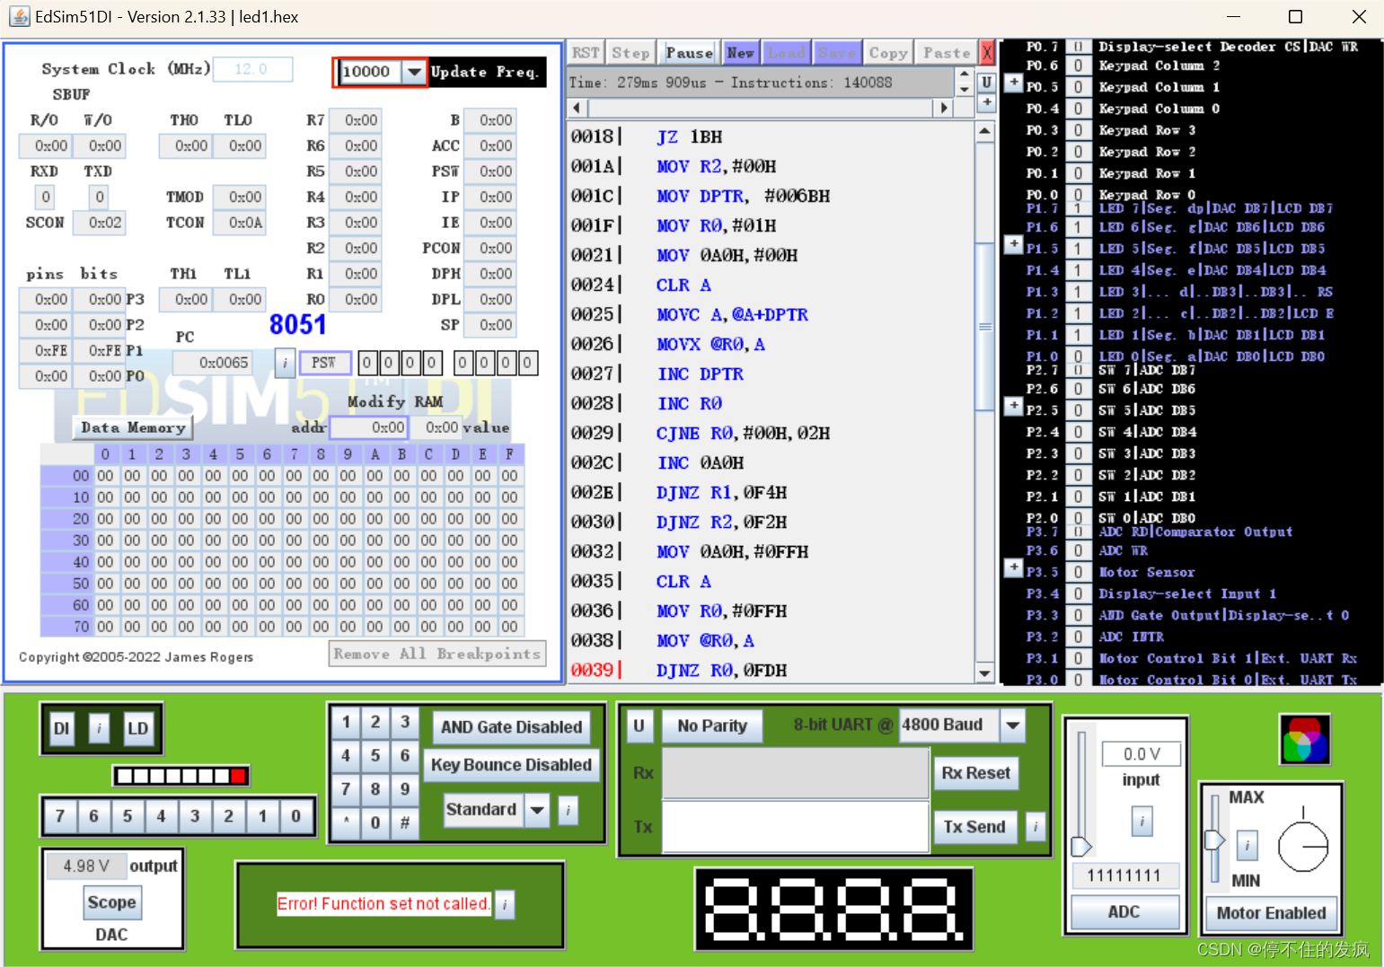Toggle the P1.0 port pin bit

1077,356
